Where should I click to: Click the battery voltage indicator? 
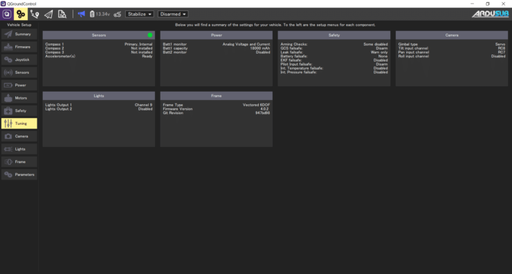pyautogui.click(x=100, y=14)
